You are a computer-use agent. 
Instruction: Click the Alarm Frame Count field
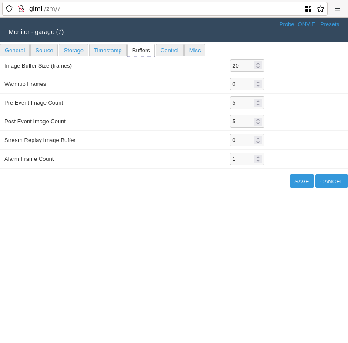pos(247,159)
